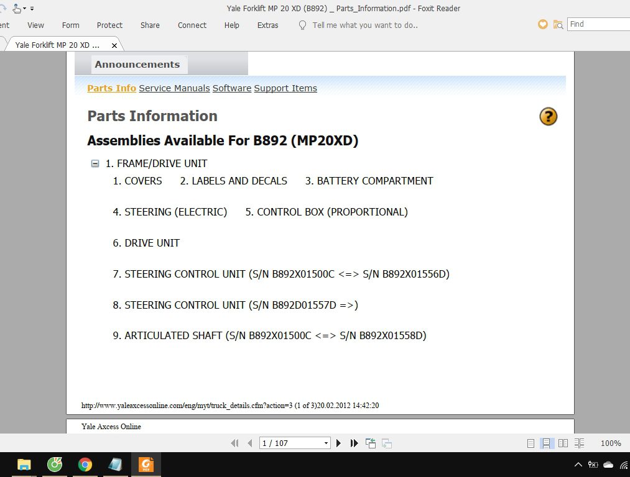Click the greyed next view icon
This screenshot has height=477, width=630.
[x=386, y=443]
